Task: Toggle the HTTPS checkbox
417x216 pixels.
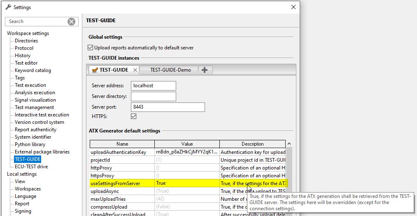Action: [x=134, y=117]
